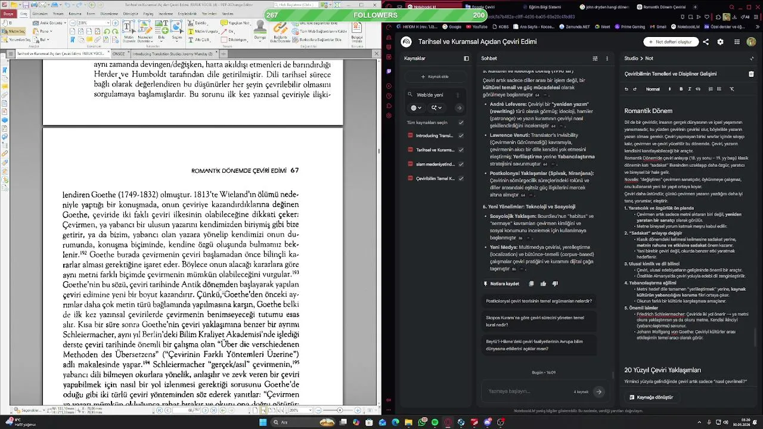The image size is (763, 429).
Task: Select Altı Çizili underline tool
Action: coord(200,39)
